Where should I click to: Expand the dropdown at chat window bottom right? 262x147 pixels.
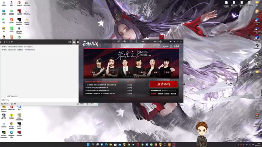[x=85, y=104]
